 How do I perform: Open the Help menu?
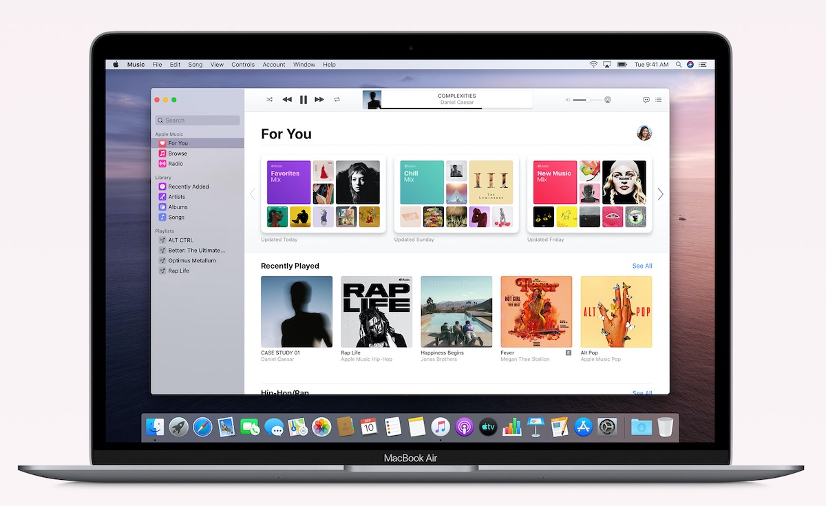click(x=330, y=65)
